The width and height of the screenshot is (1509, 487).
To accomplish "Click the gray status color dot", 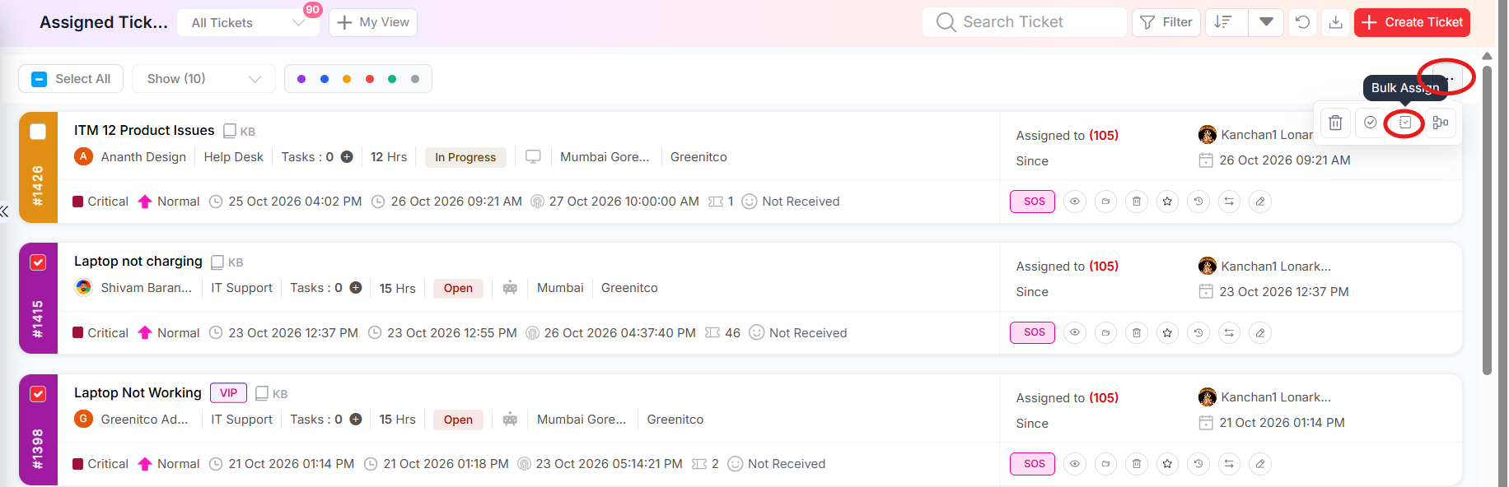I will (415, 79).
